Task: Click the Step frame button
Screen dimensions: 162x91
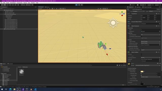Action: click(x=82, y=5)
